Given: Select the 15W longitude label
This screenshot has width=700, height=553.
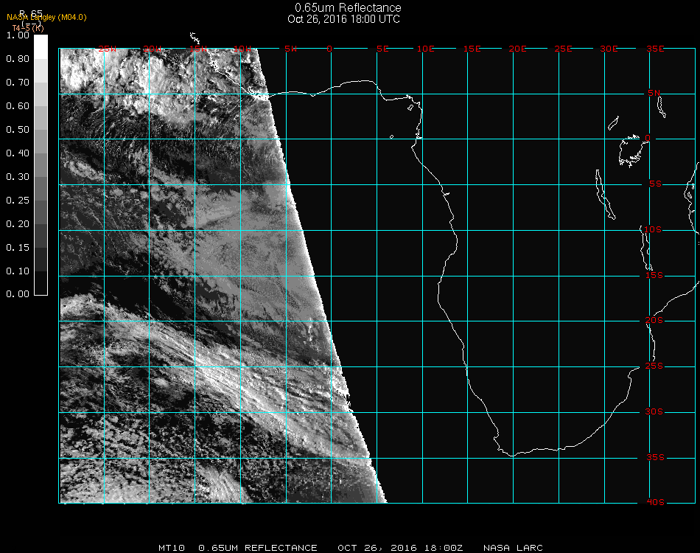Looking at the screenshot, I should (197, 49).
